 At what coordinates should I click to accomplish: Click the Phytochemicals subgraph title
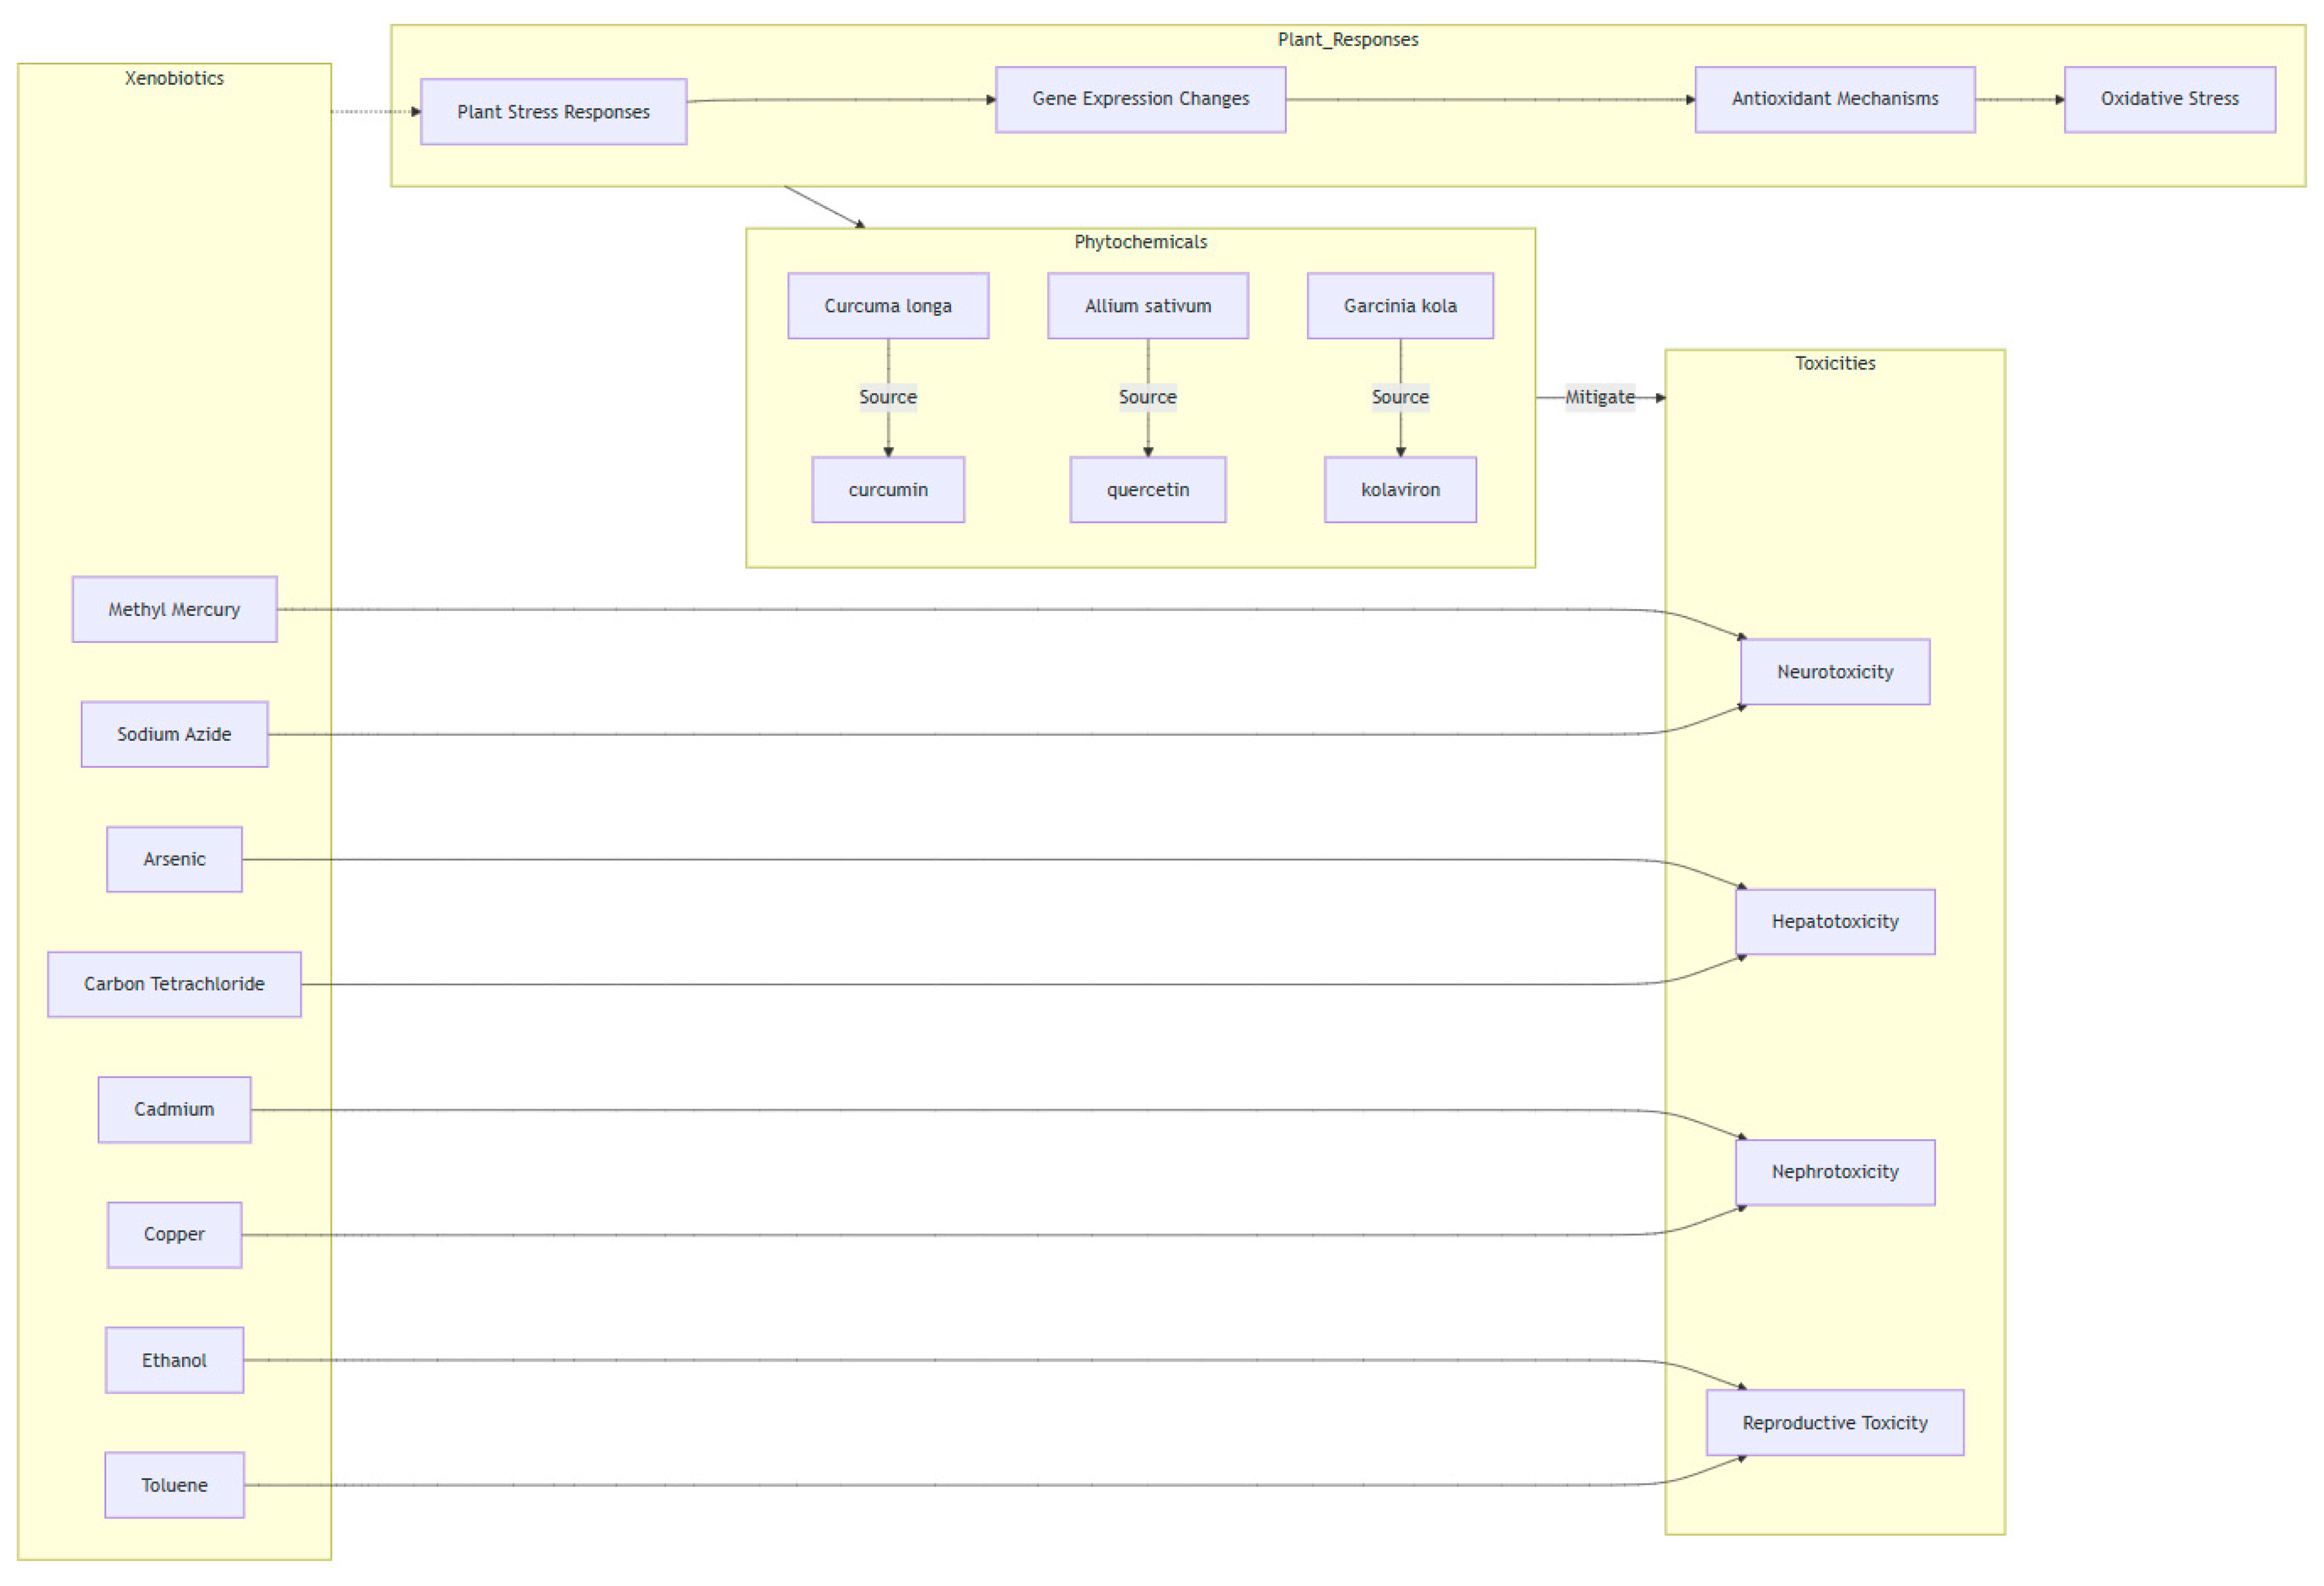(1140, 242)
